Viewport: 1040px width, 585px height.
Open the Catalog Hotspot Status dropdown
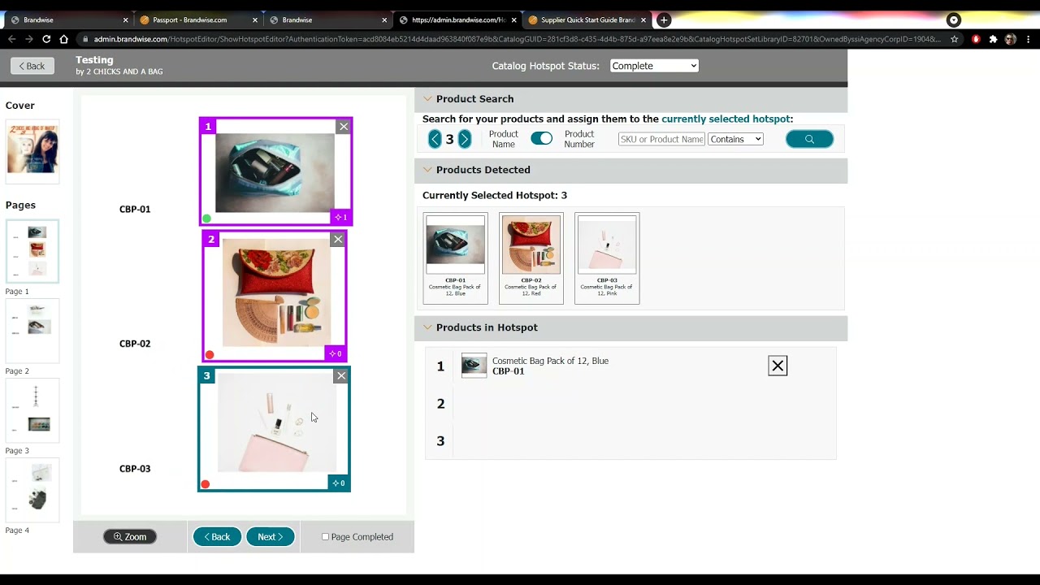coord(654,66)
